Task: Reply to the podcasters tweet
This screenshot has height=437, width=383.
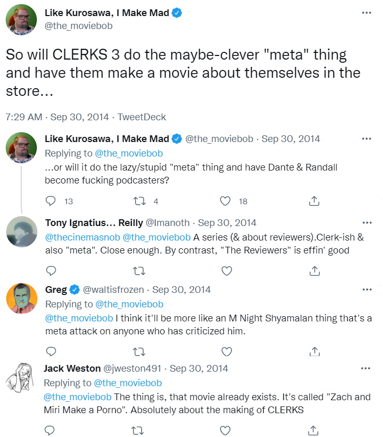Action: click(51, 201)
